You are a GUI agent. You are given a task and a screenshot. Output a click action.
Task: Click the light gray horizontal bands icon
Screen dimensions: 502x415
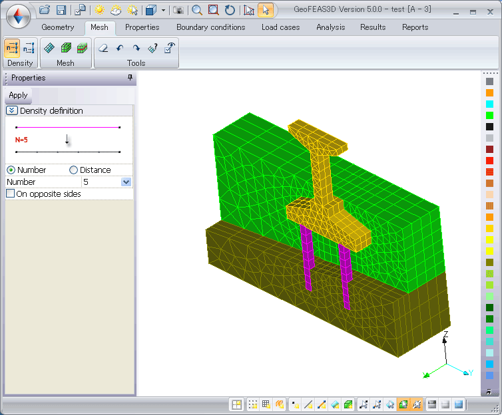445,405
